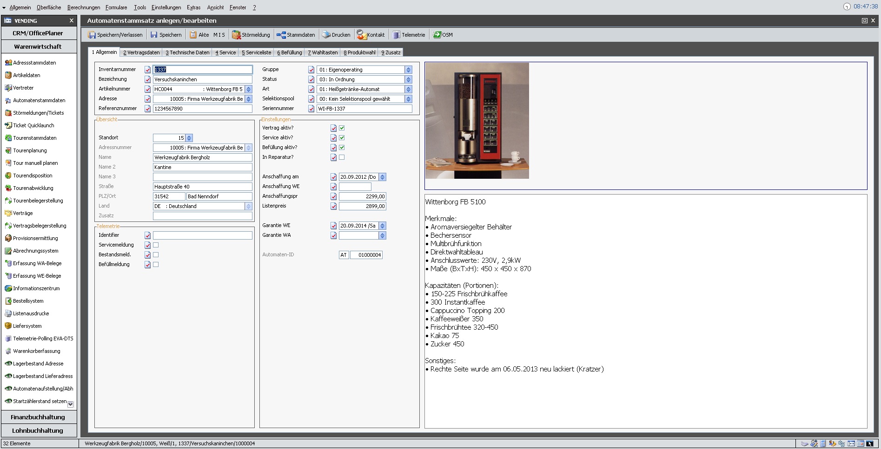This screenshot has width=881, height=449.
Task: Click the Speichern floppy disk icon
Action: click(x=154, y=35)
